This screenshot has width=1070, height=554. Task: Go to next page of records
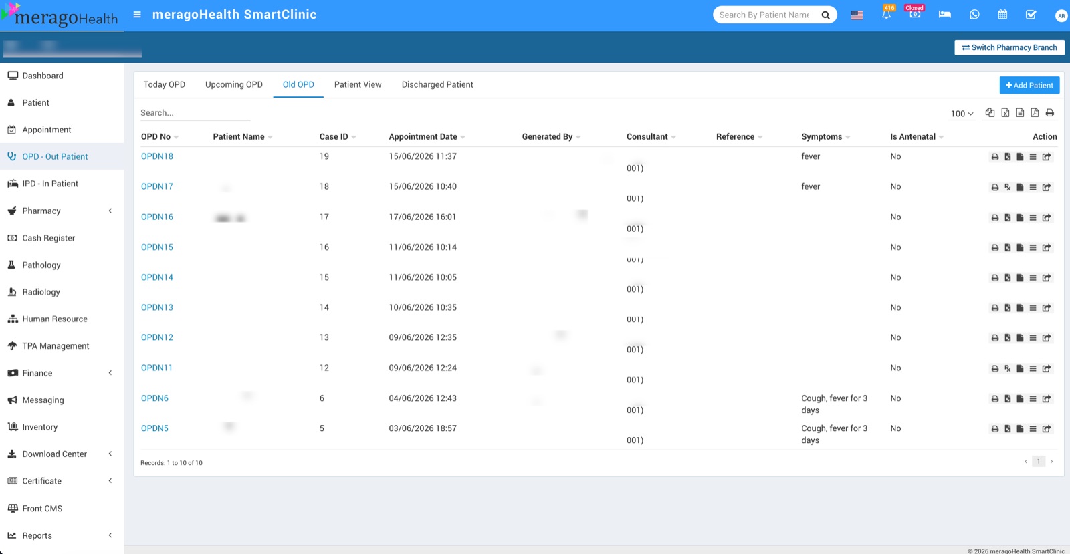click(x=1051, y=462)
